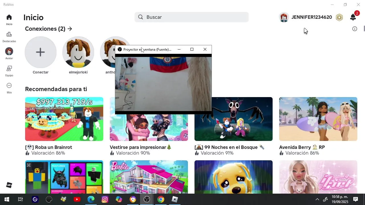365x205 pixels.
Task: Open Microsoft Edge from the taskbar
Action: 91,199
